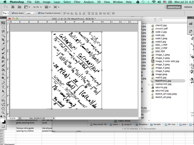This screenshot has width=194, height=145.
Task: Select the Rectangular Marquee tool
Action: (3, 27)
